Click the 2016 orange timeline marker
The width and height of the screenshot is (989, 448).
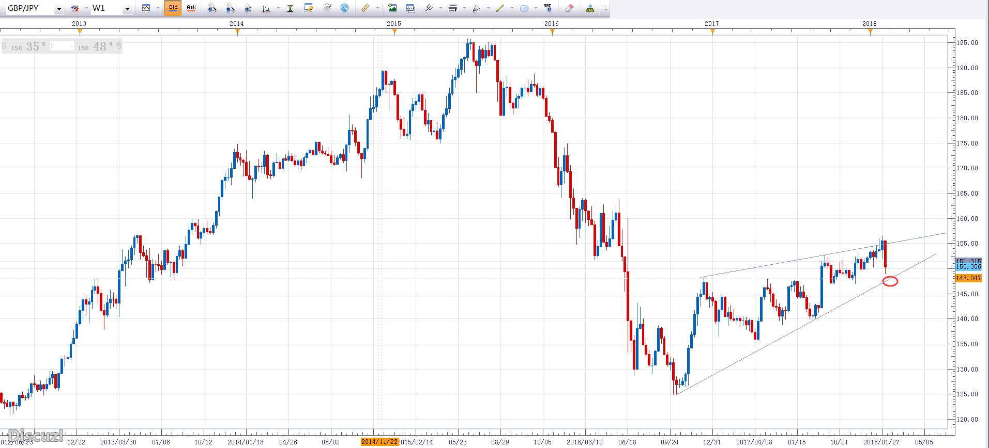pyautogui.click(x=553, y=31)
